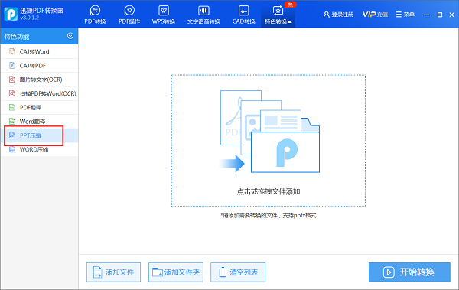Image resolution: width=459 pixels, height=290 pixels.
Task: Minimize the converter window
Action: 427,15
